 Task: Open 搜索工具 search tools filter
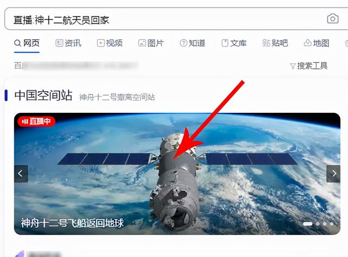309,66
